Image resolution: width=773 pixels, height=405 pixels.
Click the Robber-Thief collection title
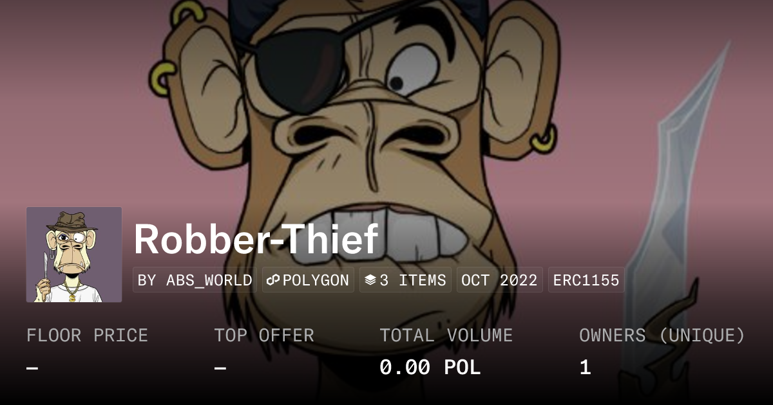pos(256,239)
